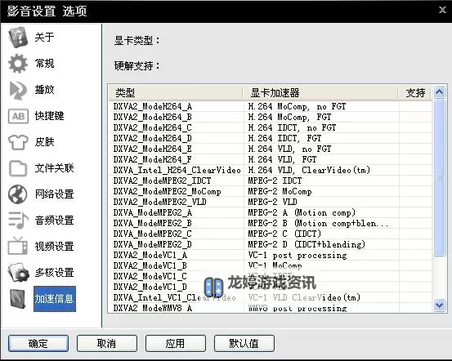
Task: Click the 加速信息 chip icon
Action: tap(18, 299)
